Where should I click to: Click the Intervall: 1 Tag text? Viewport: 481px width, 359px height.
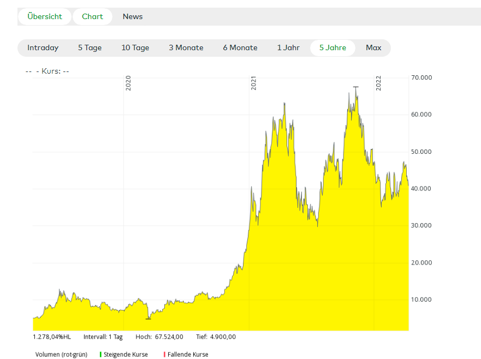tap(103, 337)
